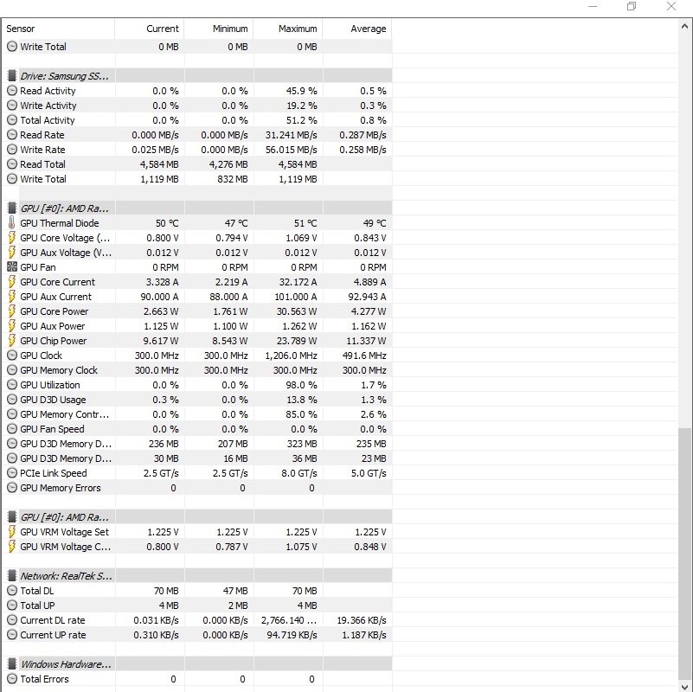693x692 pixels.
Task: Select the Total UP sensor row
Action: (x=197, y=605)
